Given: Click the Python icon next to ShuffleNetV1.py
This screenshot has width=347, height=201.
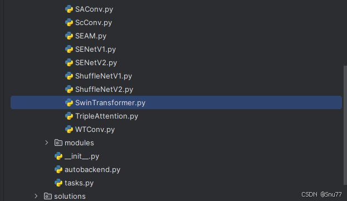Looking at the screenshot, I should tap(69, 76).
